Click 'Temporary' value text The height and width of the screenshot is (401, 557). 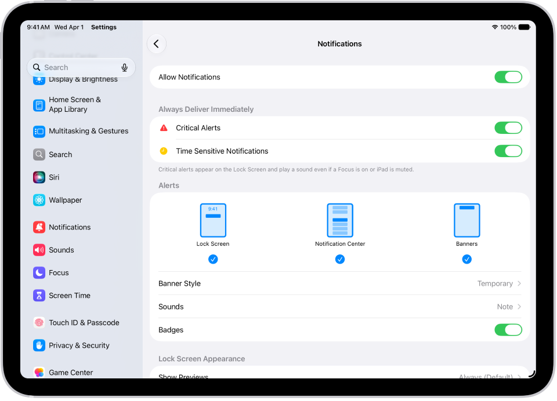(495, 283)
